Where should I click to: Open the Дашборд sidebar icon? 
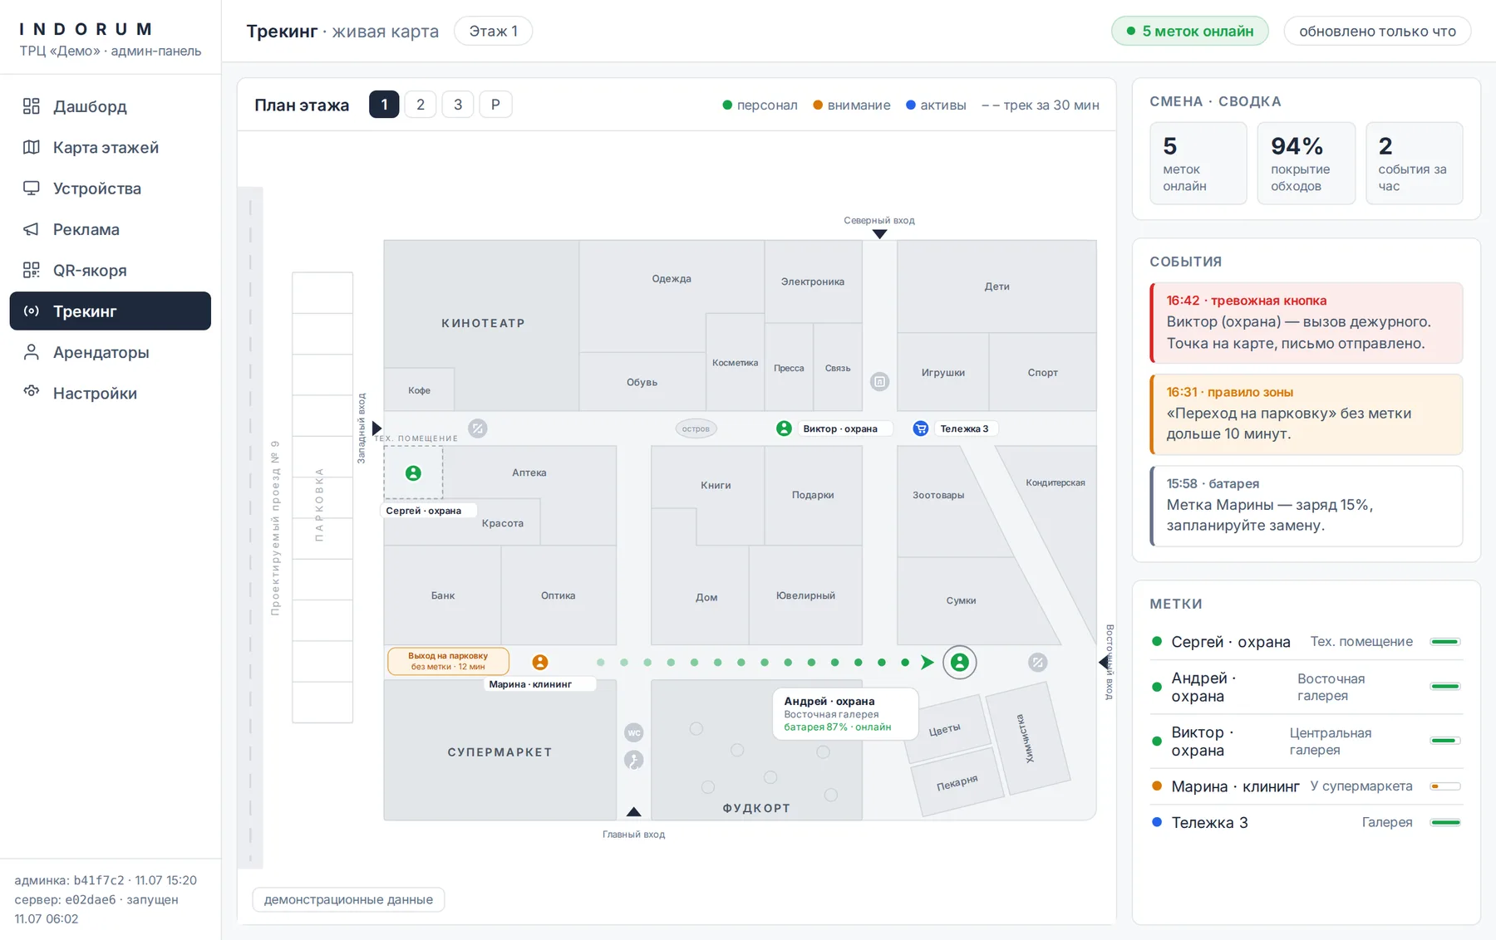tap(32, 106)
